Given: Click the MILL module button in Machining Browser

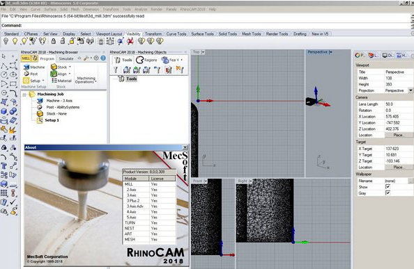Looking at the screenshot, I should tap(26, 58).
